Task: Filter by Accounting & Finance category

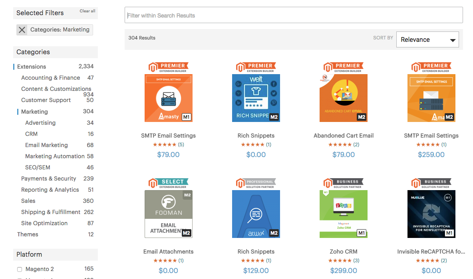Action: [50, 78]
